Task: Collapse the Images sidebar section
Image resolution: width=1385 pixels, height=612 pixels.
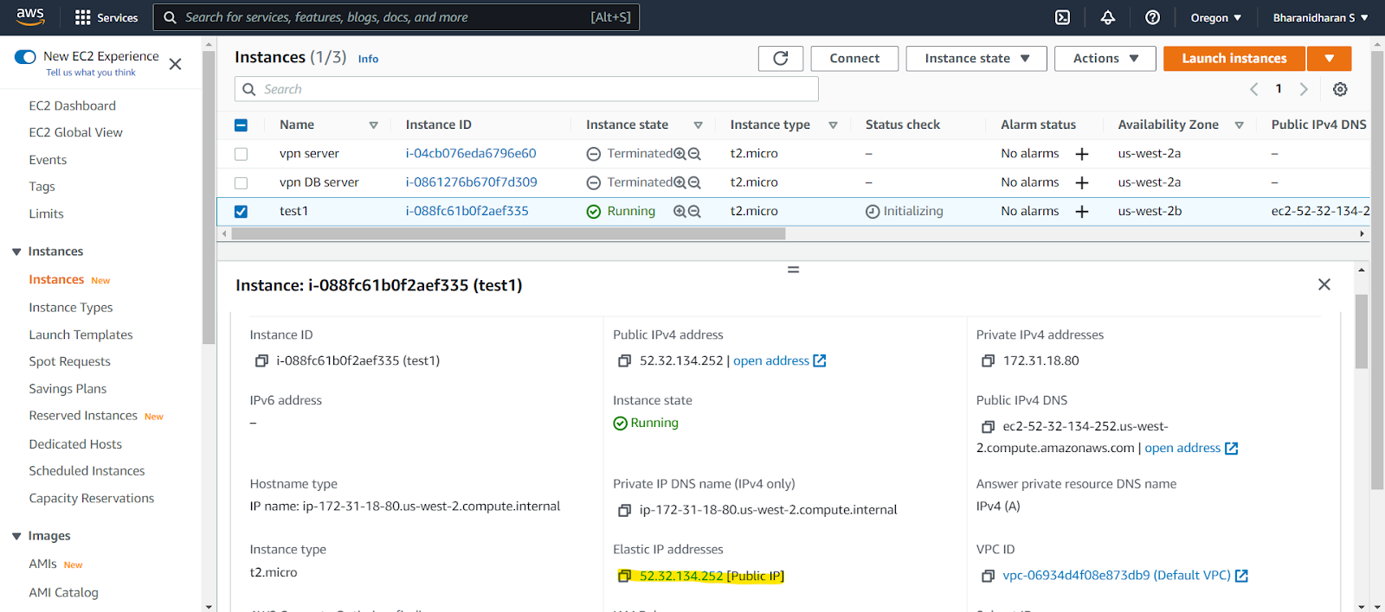Action: [16, 536]
